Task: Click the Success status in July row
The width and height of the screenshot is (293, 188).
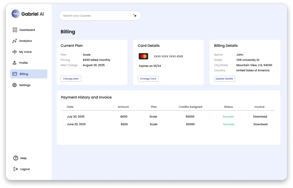Action: click(x=228, y=116)
